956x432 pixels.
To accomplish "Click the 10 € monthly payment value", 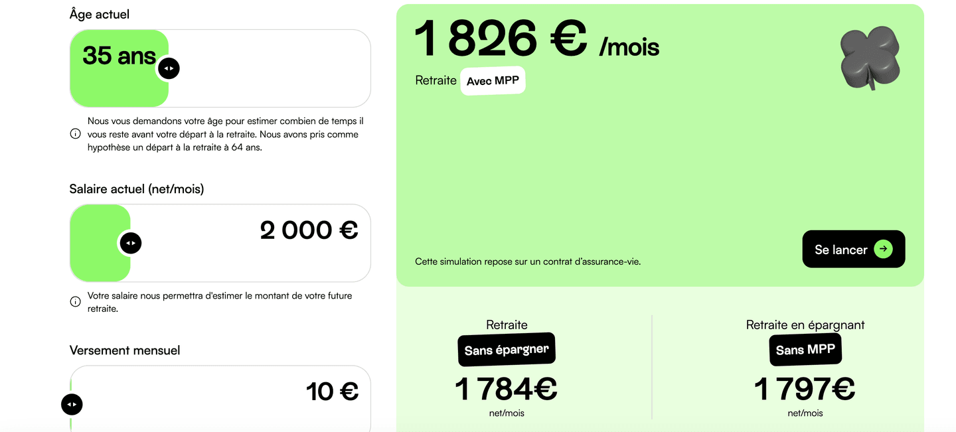I will [x=332, y=392].
